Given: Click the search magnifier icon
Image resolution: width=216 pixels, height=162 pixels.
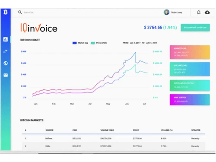Looking at the screenshot, I should point(20,13).
